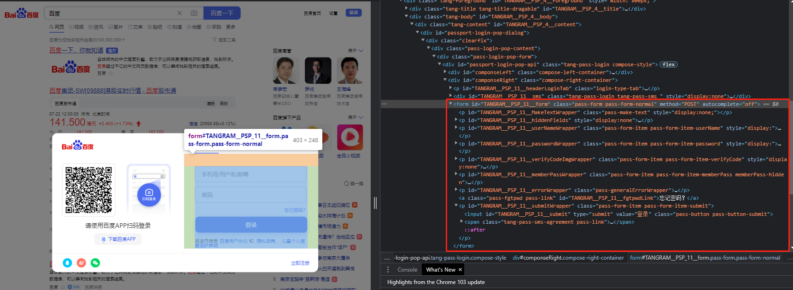Click the Baidu logo at the top left
The height and width of the screenshot is (290, 793).
coord(22,14)
